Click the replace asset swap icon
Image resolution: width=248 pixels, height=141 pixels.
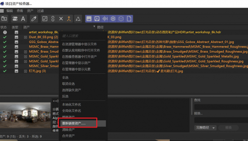tap(45, 19)
